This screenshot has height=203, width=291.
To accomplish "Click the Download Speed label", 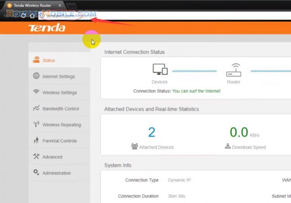I will tap(249, 147).
